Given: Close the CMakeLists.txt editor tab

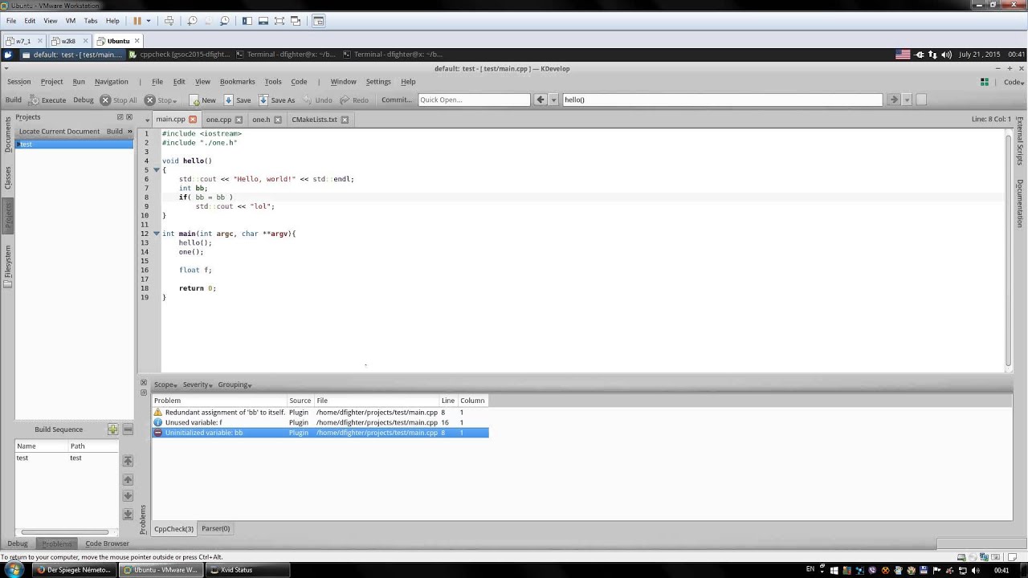Looking at the screenshot, I should (x=345, y=120).
